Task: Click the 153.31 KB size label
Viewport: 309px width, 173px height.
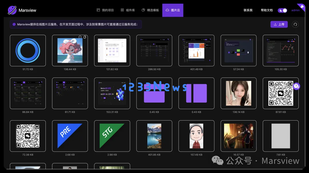Action: (112, 112)
